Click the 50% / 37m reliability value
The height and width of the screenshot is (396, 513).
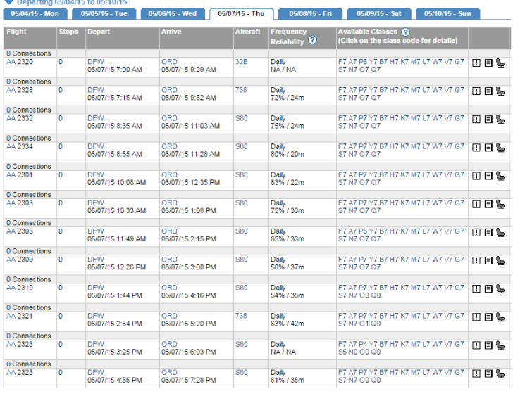pyautogui.click(x=288, y=267)
